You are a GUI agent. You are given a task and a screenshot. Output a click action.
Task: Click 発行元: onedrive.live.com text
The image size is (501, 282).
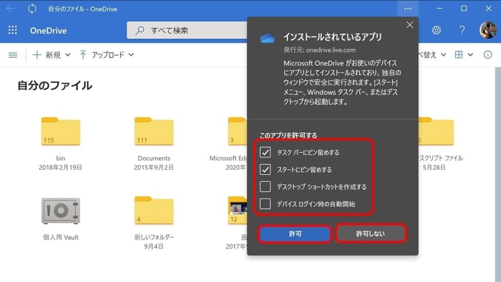[x=319, y=50]
